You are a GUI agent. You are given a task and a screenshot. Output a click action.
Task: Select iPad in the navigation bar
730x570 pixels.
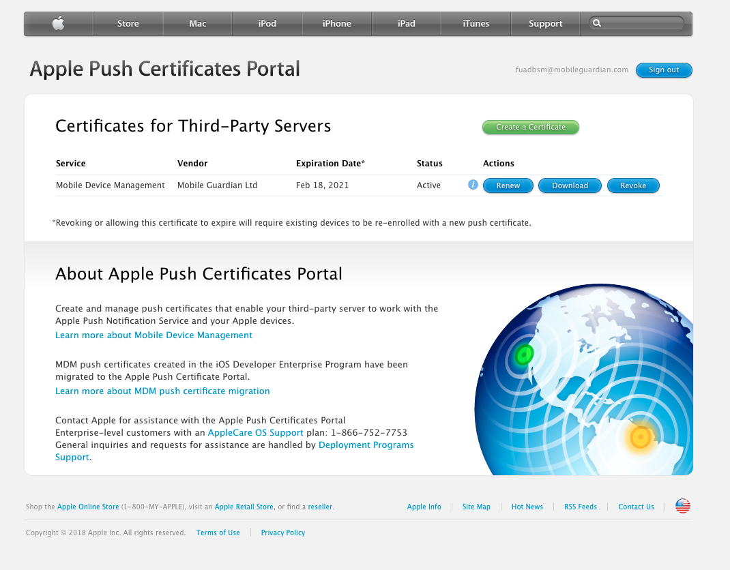coord(407,23)
